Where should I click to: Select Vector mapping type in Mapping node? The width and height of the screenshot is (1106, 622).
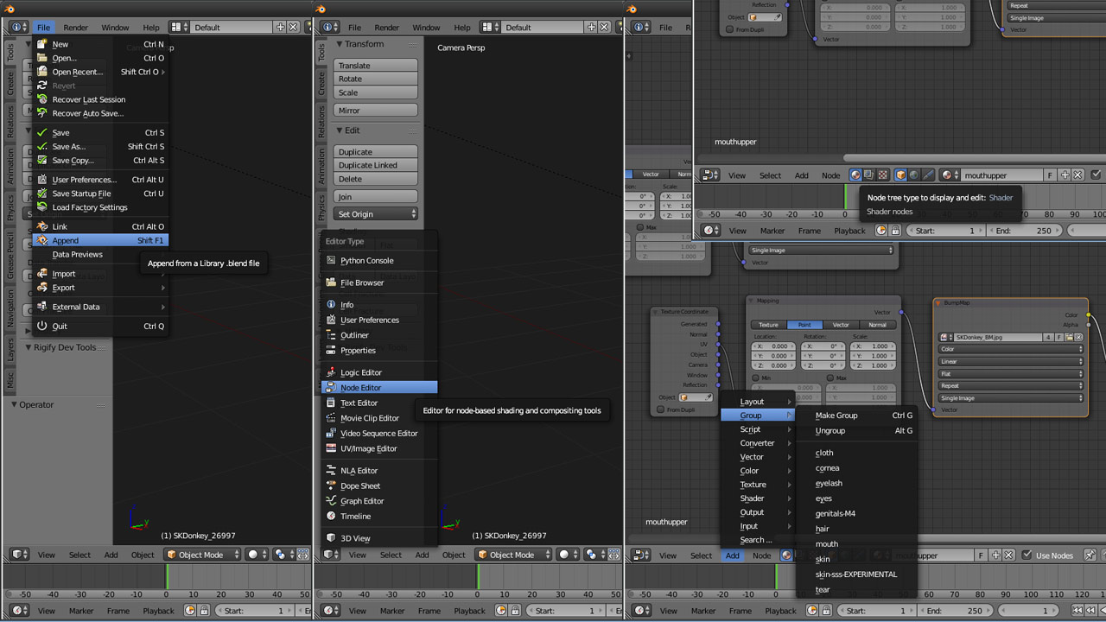[841, 325]
